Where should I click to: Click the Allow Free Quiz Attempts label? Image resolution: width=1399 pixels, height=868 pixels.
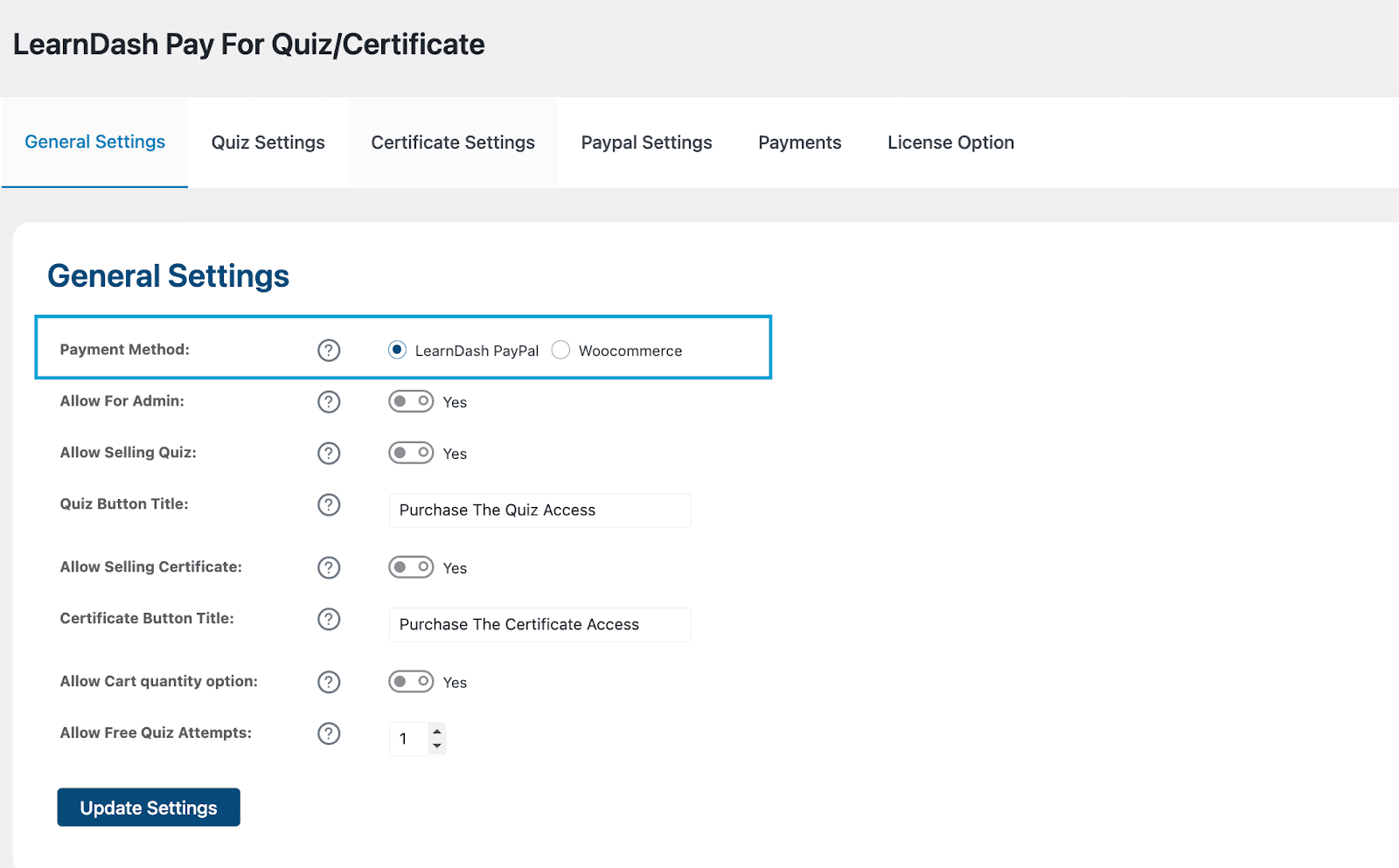156,733
